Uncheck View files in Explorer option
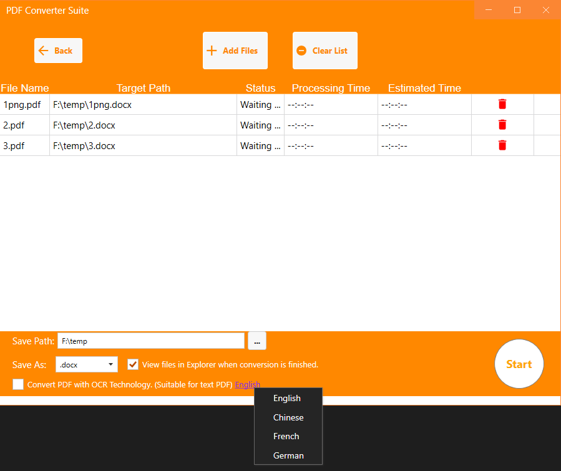The height and width of the screenshot is (471, 561). pyautogui.click(x=132, y=364)
